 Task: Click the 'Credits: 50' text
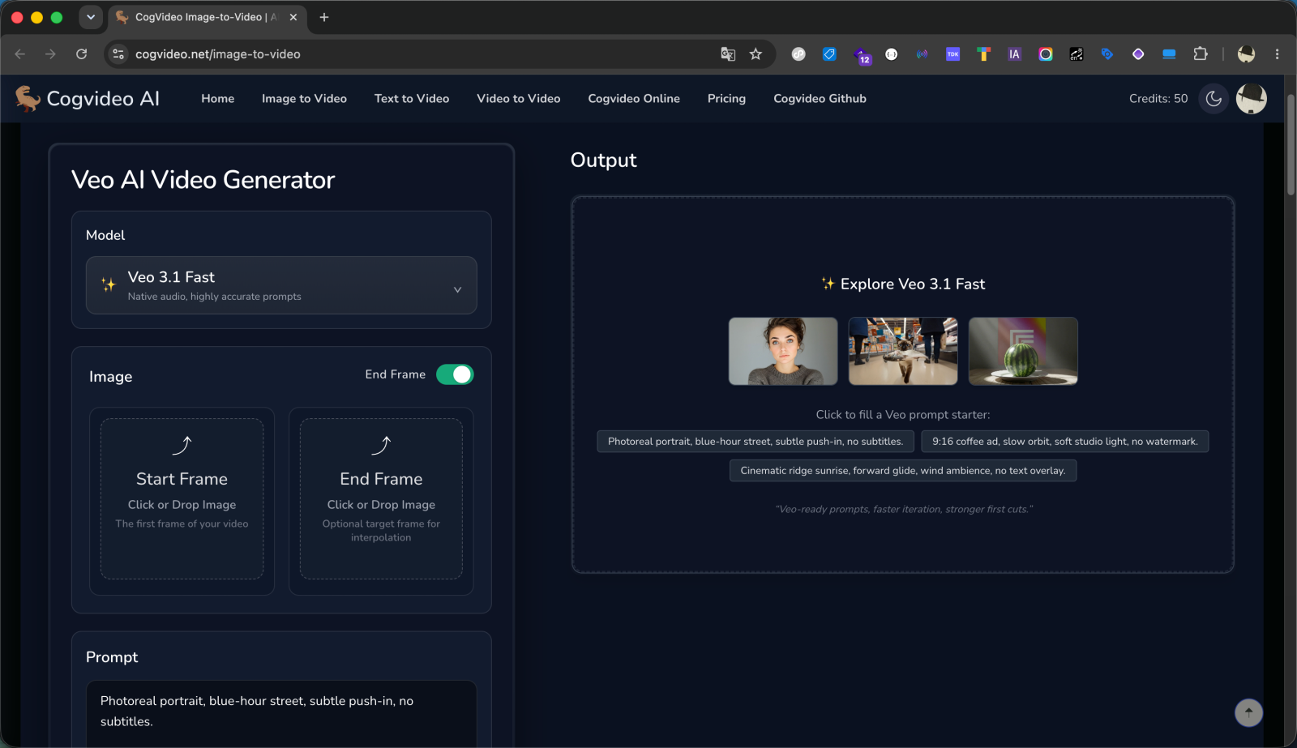coord(1158,98)
